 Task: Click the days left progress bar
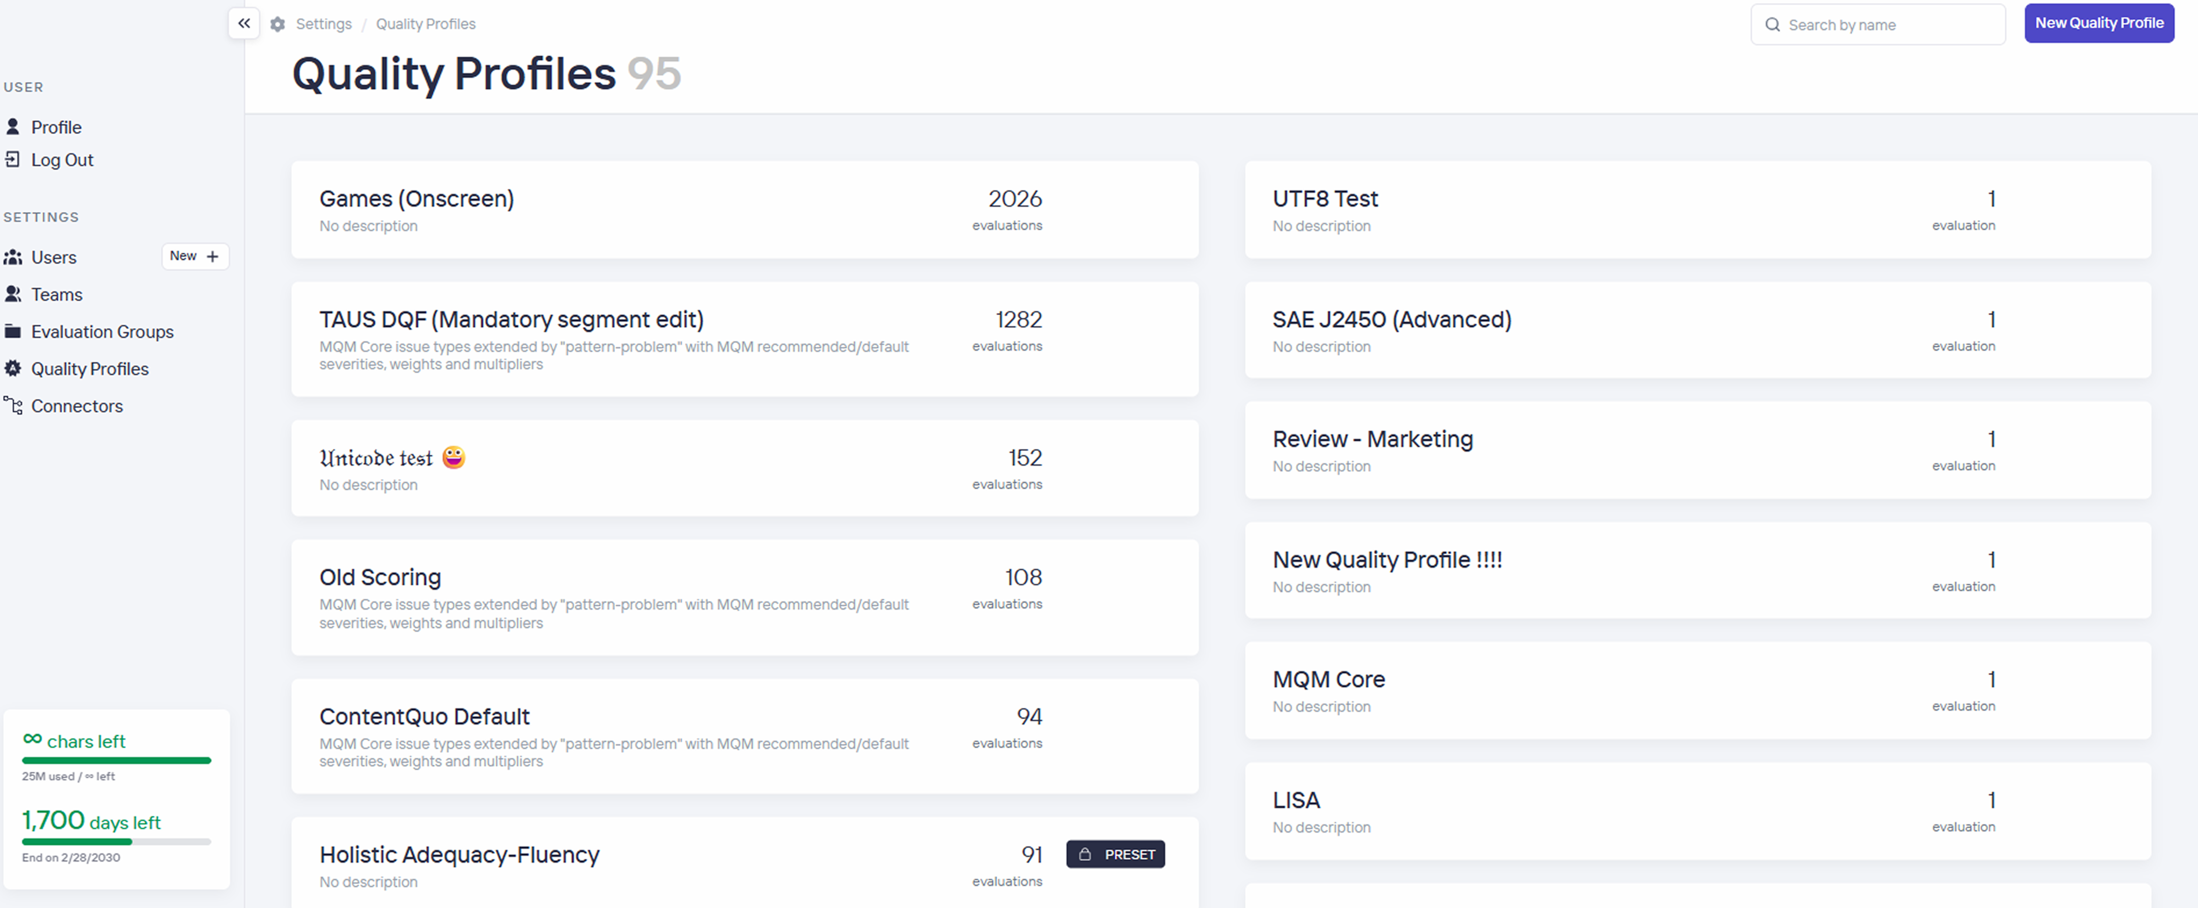[116, 841]
